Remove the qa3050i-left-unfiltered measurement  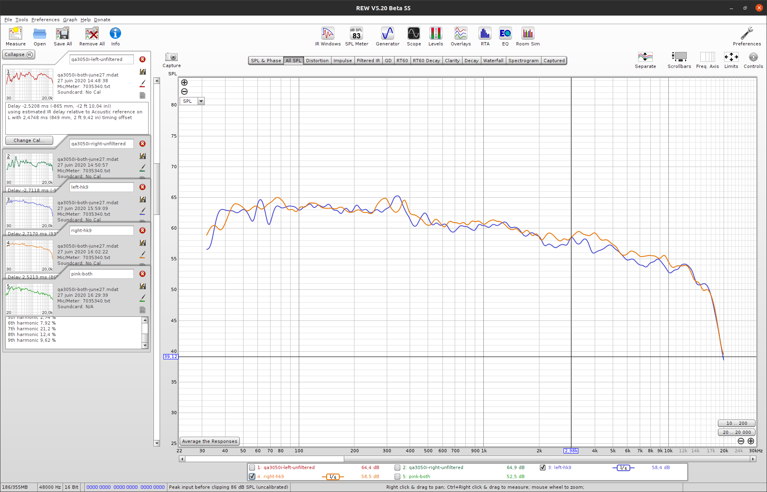tap(142, 59)
